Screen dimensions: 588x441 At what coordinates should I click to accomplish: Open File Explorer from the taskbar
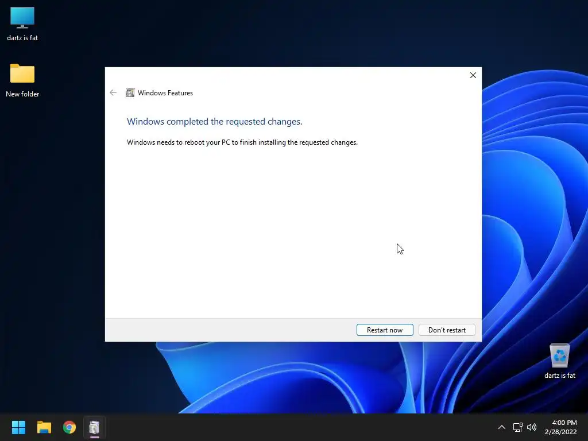pyautogui.click(x=44, y=427)
